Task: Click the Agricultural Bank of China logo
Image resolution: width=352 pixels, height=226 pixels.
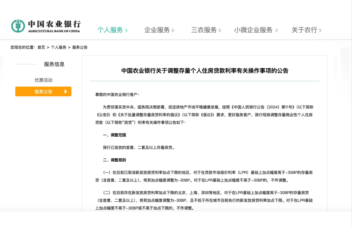Action: coord(46,26)
